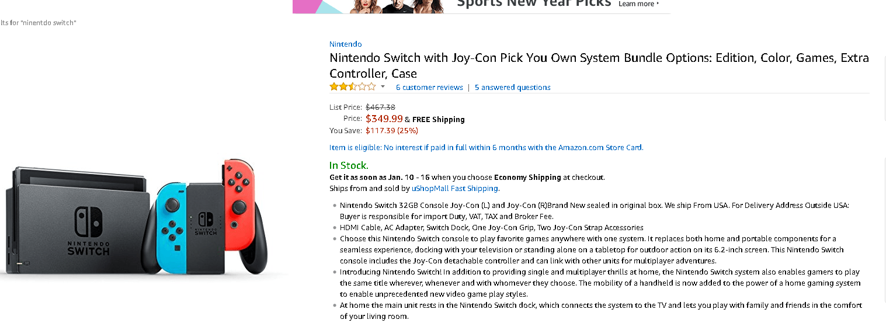The image size is (886, 323).
Task: Click the crossed-out $467.38 list price
Action: pyautogui.click(x=380, y=107)
